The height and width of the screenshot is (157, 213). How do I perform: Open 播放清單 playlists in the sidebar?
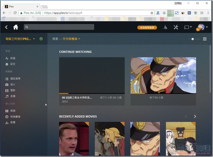pos(13,79)
